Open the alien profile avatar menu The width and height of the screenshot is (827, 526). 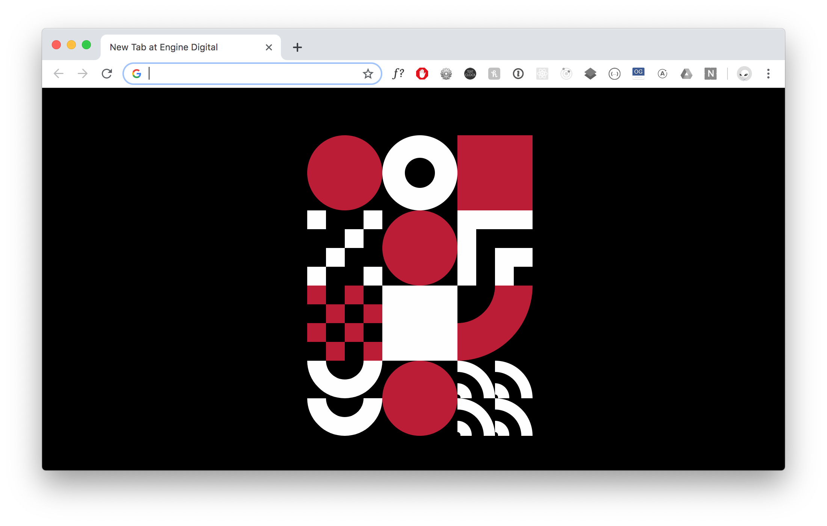point(744,74)
